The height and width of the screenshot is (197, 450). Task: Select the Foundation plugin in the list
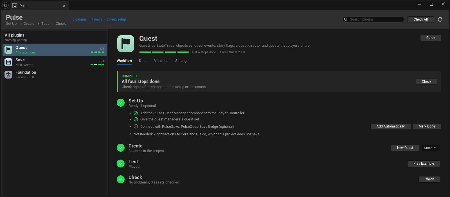55,75
